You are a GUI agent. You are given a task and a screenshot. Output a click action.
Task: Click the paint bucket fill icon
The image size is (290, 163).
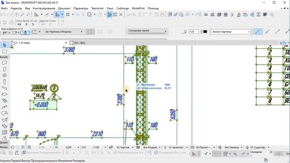click(x=239, y=14)
